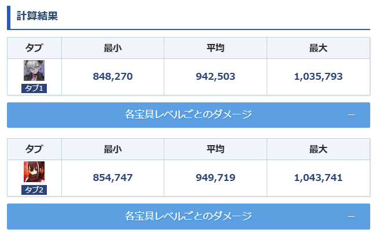The height and width of the screenshot is (233, 376).
Task: Click the タブ column header in the second table
Action: point(34,149)
